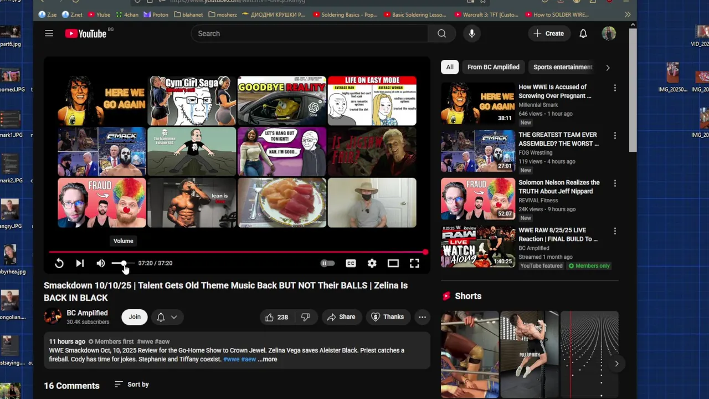Image resolution: width=709 pixels, height=399 pixels.
Task: Open the Sort by comments dropdown
Action: (x=132, y=385)
